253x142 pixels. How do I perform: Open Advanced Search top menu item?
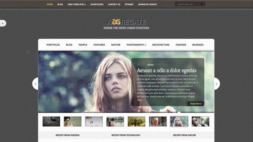click(x=147, y=4)
